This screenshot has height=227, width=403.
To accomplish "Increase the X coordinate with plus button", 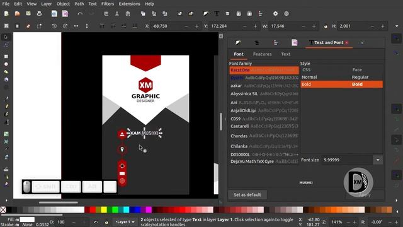I will [197, 26].
